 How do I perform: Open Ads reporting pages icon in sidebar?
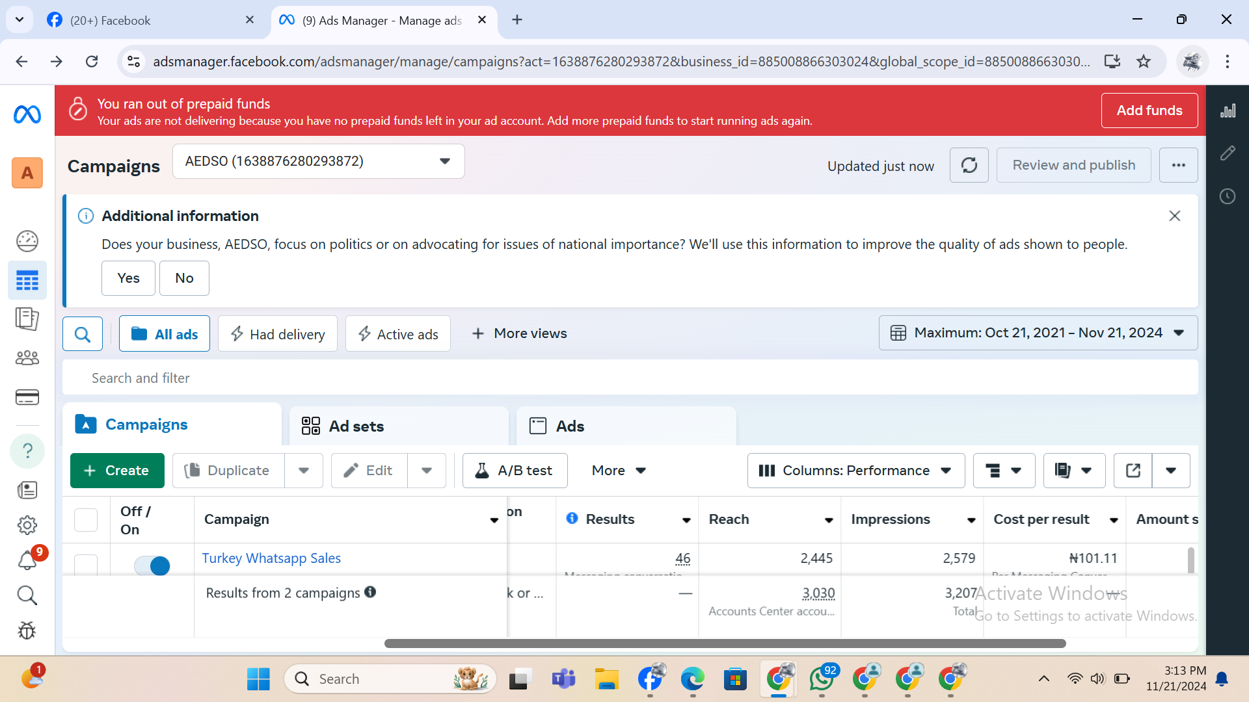pos(27,319)
